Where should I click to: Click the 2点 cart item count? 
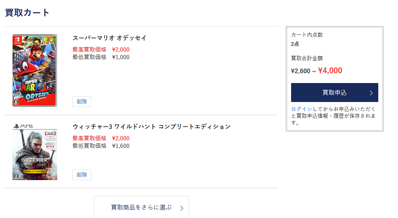pos(295,44)
